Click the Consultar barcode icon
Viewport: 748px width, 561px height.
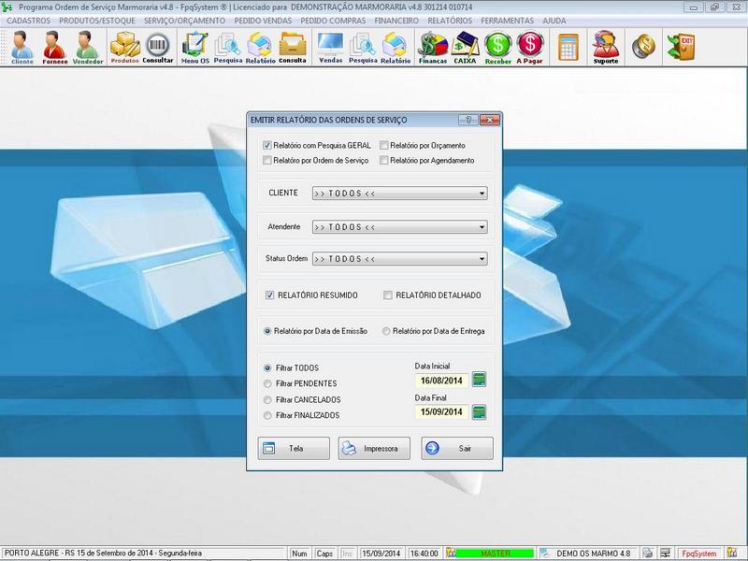click(x=158, y=47)
